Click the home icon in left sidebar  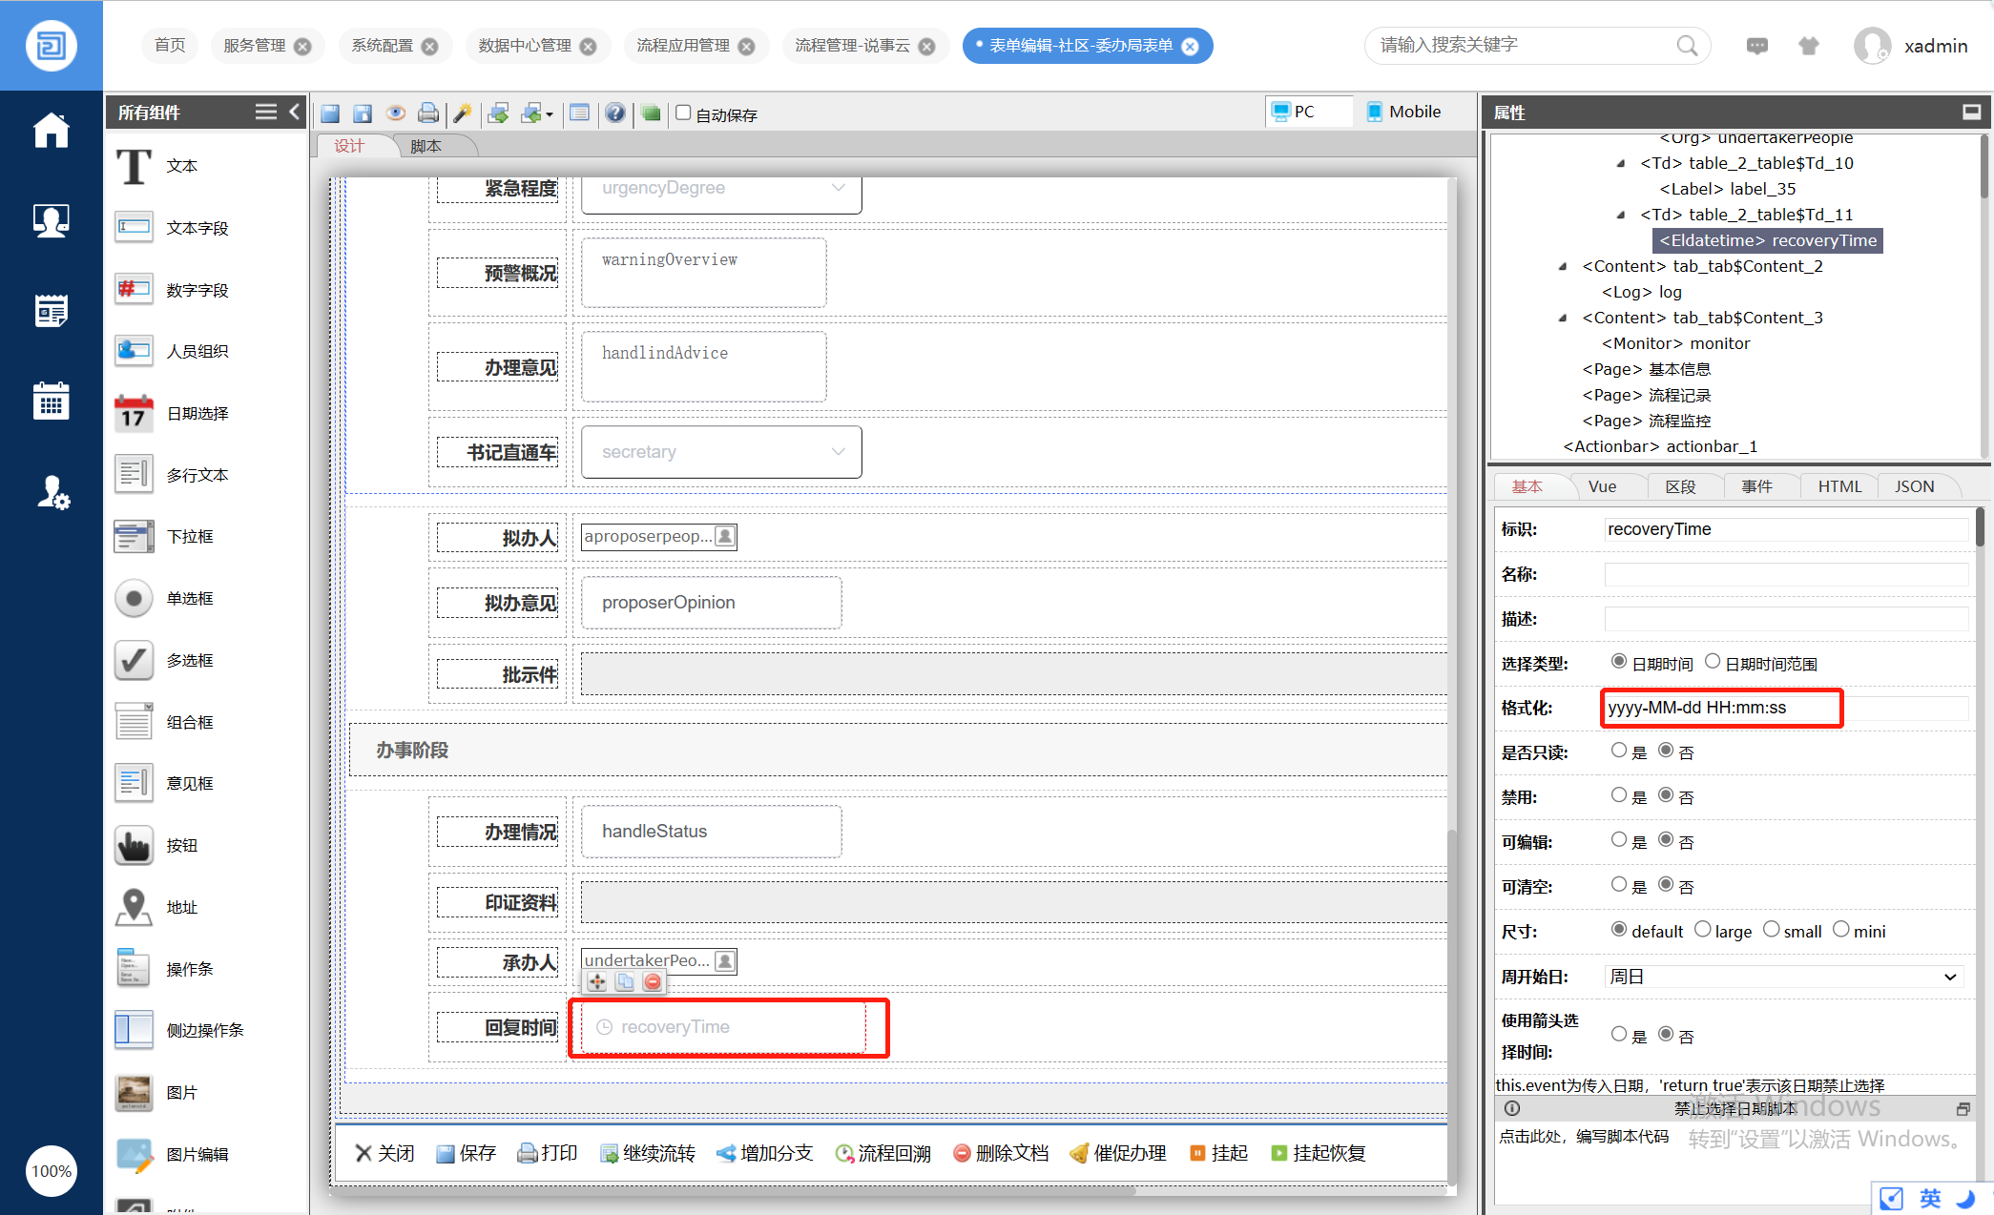51,131
